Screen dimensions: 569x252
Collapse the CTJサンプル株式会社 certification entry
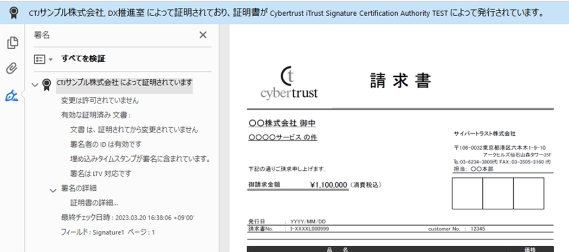click(x=35, y=84)
